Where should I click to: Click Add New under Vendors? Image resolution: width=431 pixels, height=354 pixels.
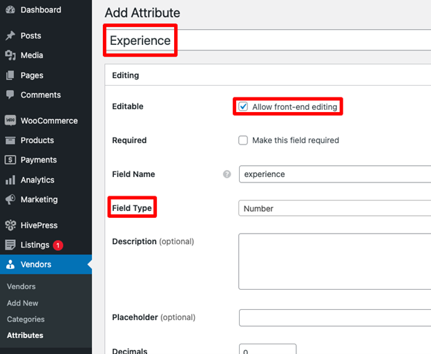(23, 303)
